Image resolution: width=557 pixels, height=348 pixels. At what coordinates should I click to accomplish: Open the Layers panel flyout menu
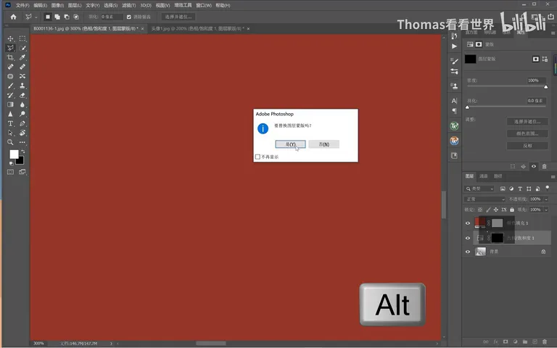553,176
